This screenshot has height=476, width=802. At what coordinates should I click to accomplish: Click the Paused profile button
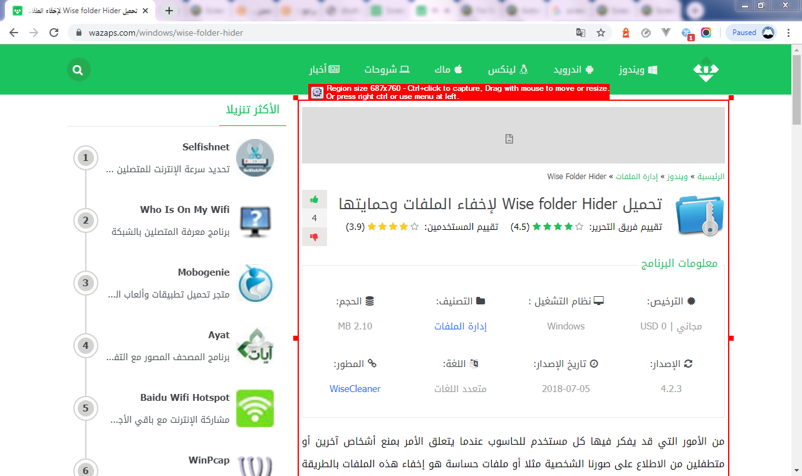point(751,33)
